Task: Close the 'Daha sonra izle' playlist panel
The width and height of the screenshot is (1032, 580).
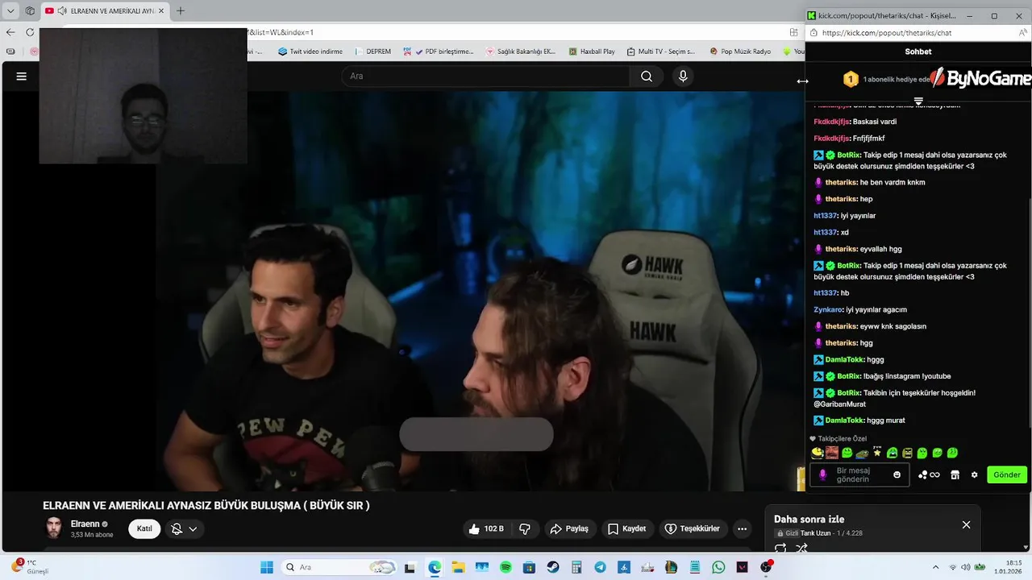Action: click(966, 525)
